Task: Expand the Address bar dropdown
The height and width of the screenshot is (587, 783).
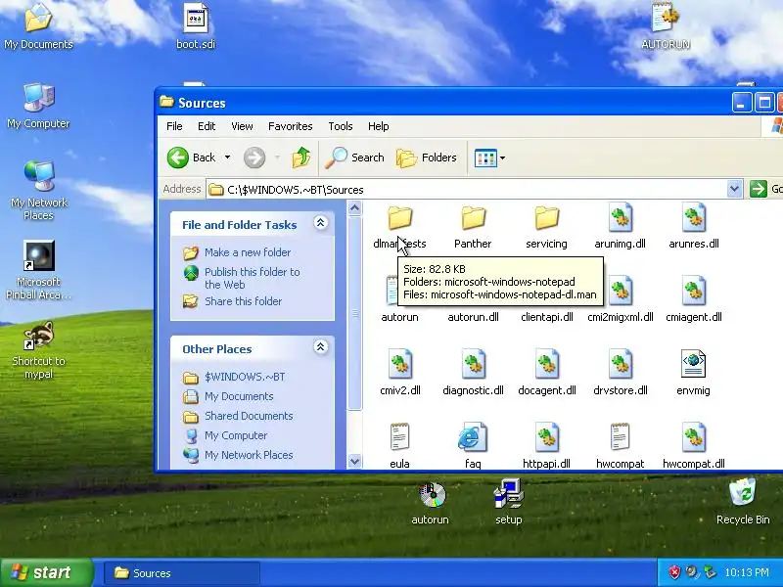Action: coord(734,189)
